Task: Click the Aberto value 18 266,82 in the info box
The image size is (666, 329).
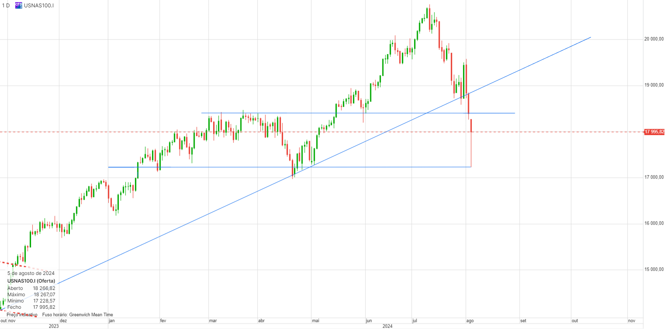Action: 44,288
